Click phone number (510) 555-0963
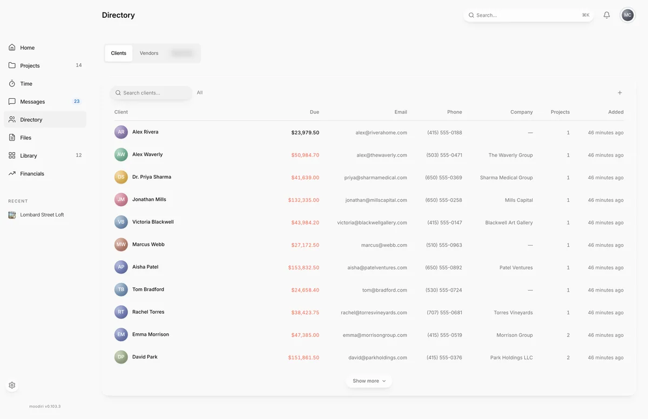 (x=444, y=245)
